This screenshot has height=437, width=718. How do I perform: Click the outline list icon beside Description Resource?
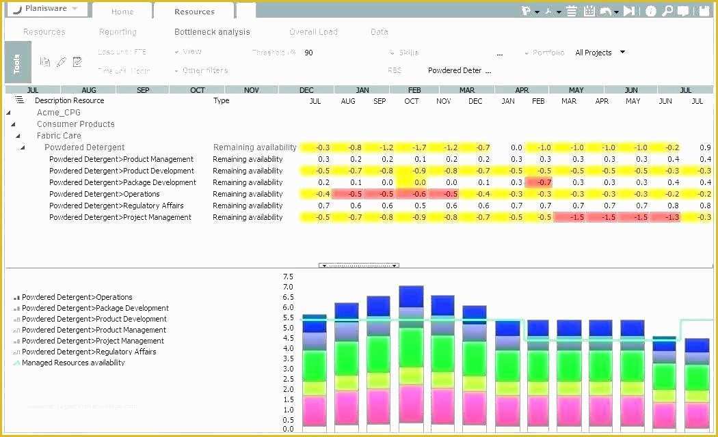18,100
